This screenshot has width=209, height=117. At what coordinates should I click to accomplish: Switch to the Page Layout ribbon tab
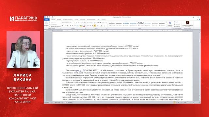(68, 19)
